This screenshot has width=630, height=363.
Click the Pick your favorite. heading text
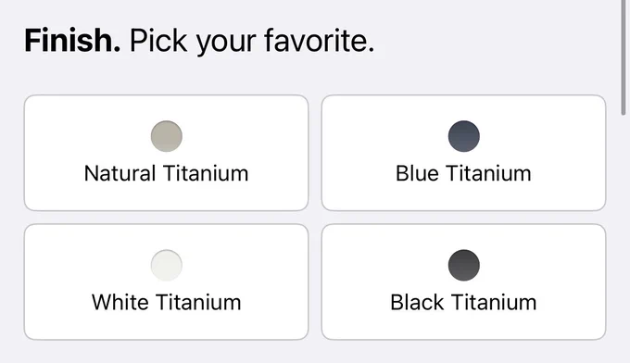point(252,42)
